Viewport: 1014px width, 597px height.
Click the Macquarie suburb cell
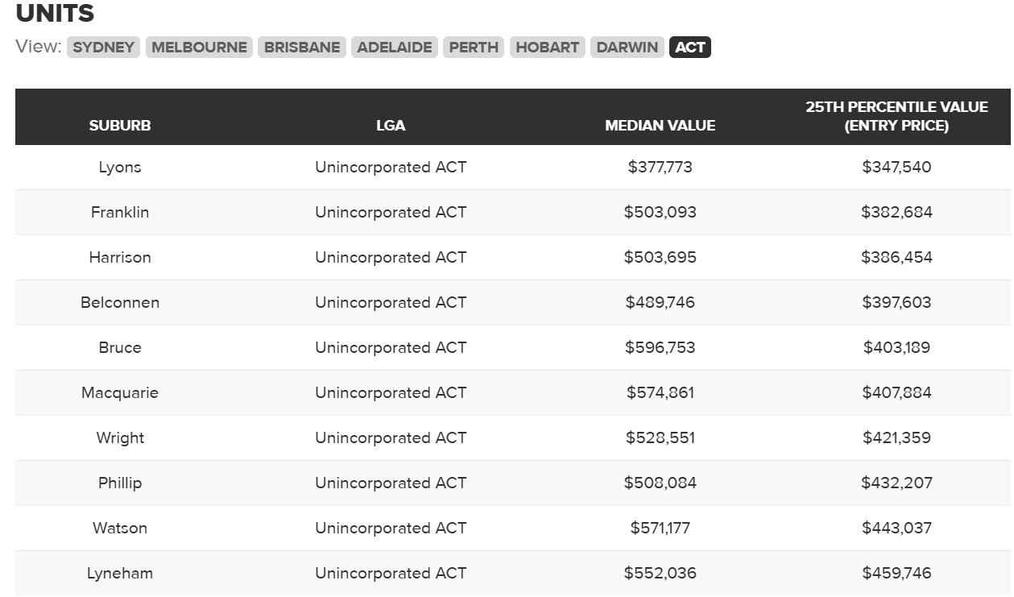point(120,392)
